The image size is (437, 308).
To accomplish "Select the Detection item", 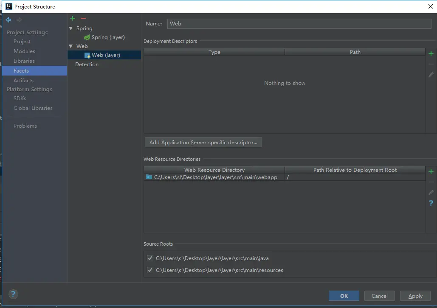I will click(87, 64).
